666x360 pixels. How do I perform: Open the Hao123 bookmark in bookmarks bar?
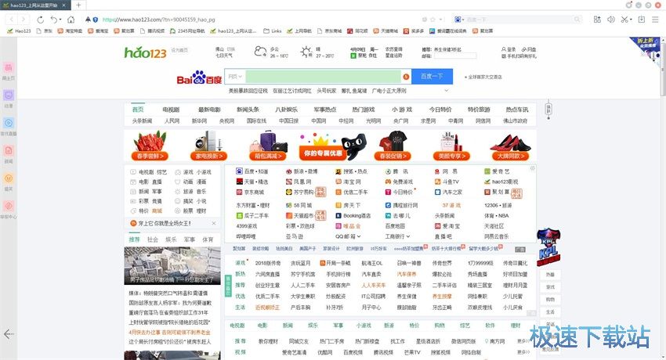click(20, 31)
